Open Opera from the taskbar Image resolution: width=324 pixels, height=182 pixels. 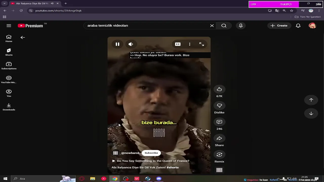pyautogui.click(x=82, y=179)
